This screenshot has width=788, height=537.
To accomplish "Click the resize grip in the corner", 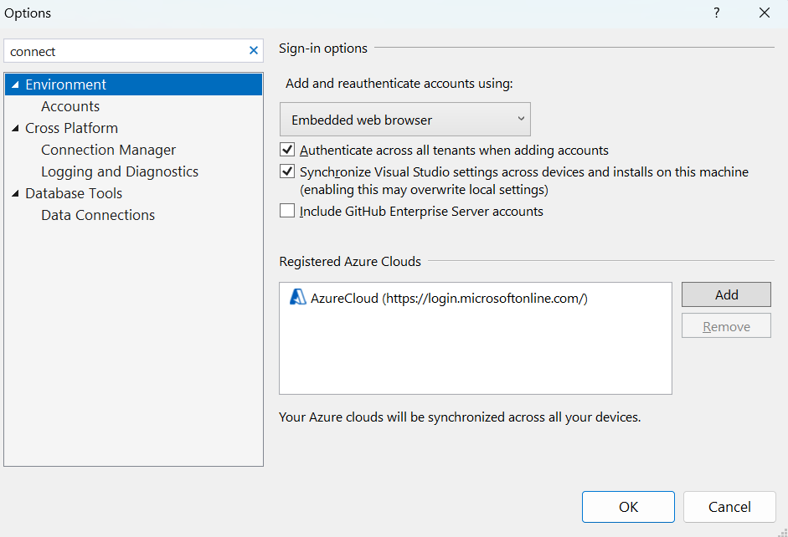I will tap(781, 531).
